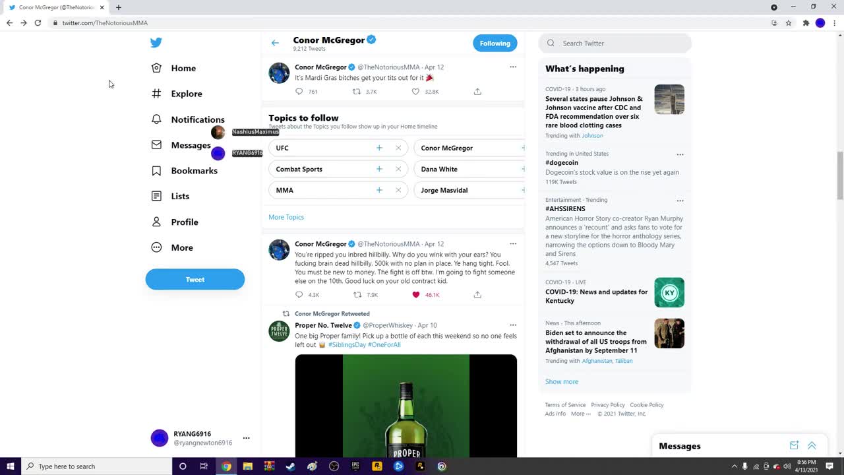Toggle the Following button
The width and height of the screenshot is (844, 475).
coord(495,43)
